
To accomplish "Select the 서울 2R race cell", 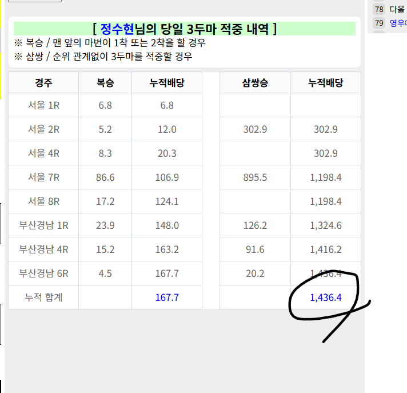I will tap(43, 129).
